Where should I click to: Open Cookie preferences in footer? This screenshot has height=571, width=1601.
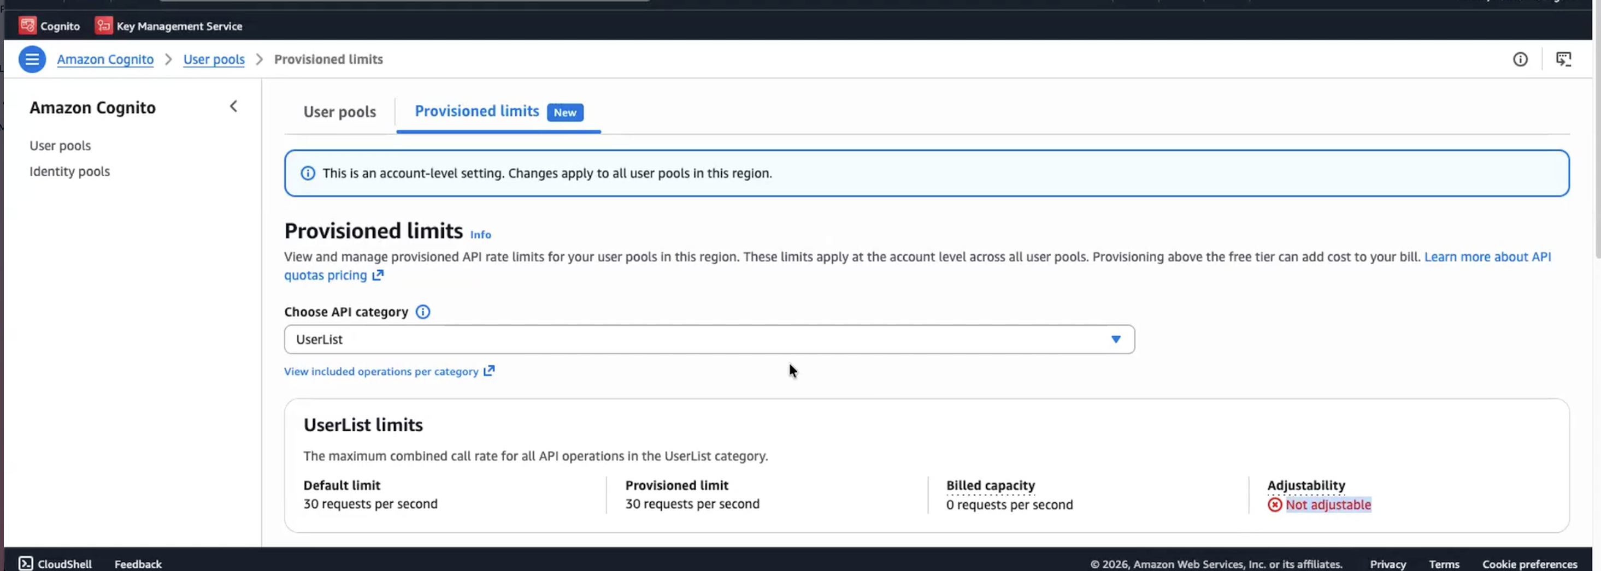[x=1529, y=563]
